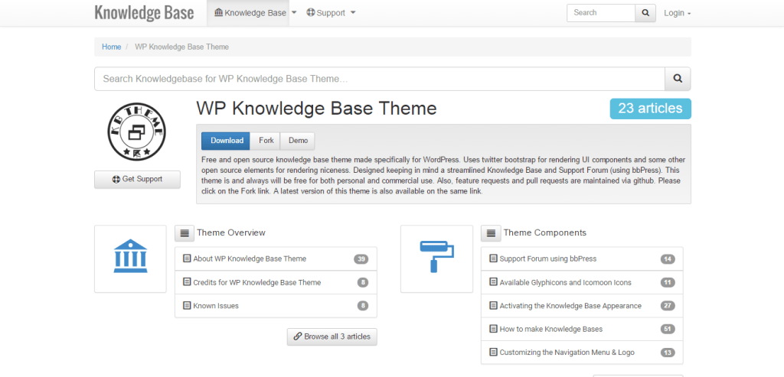Open Activating the Knowledge Base Appearance

(570, 306)
